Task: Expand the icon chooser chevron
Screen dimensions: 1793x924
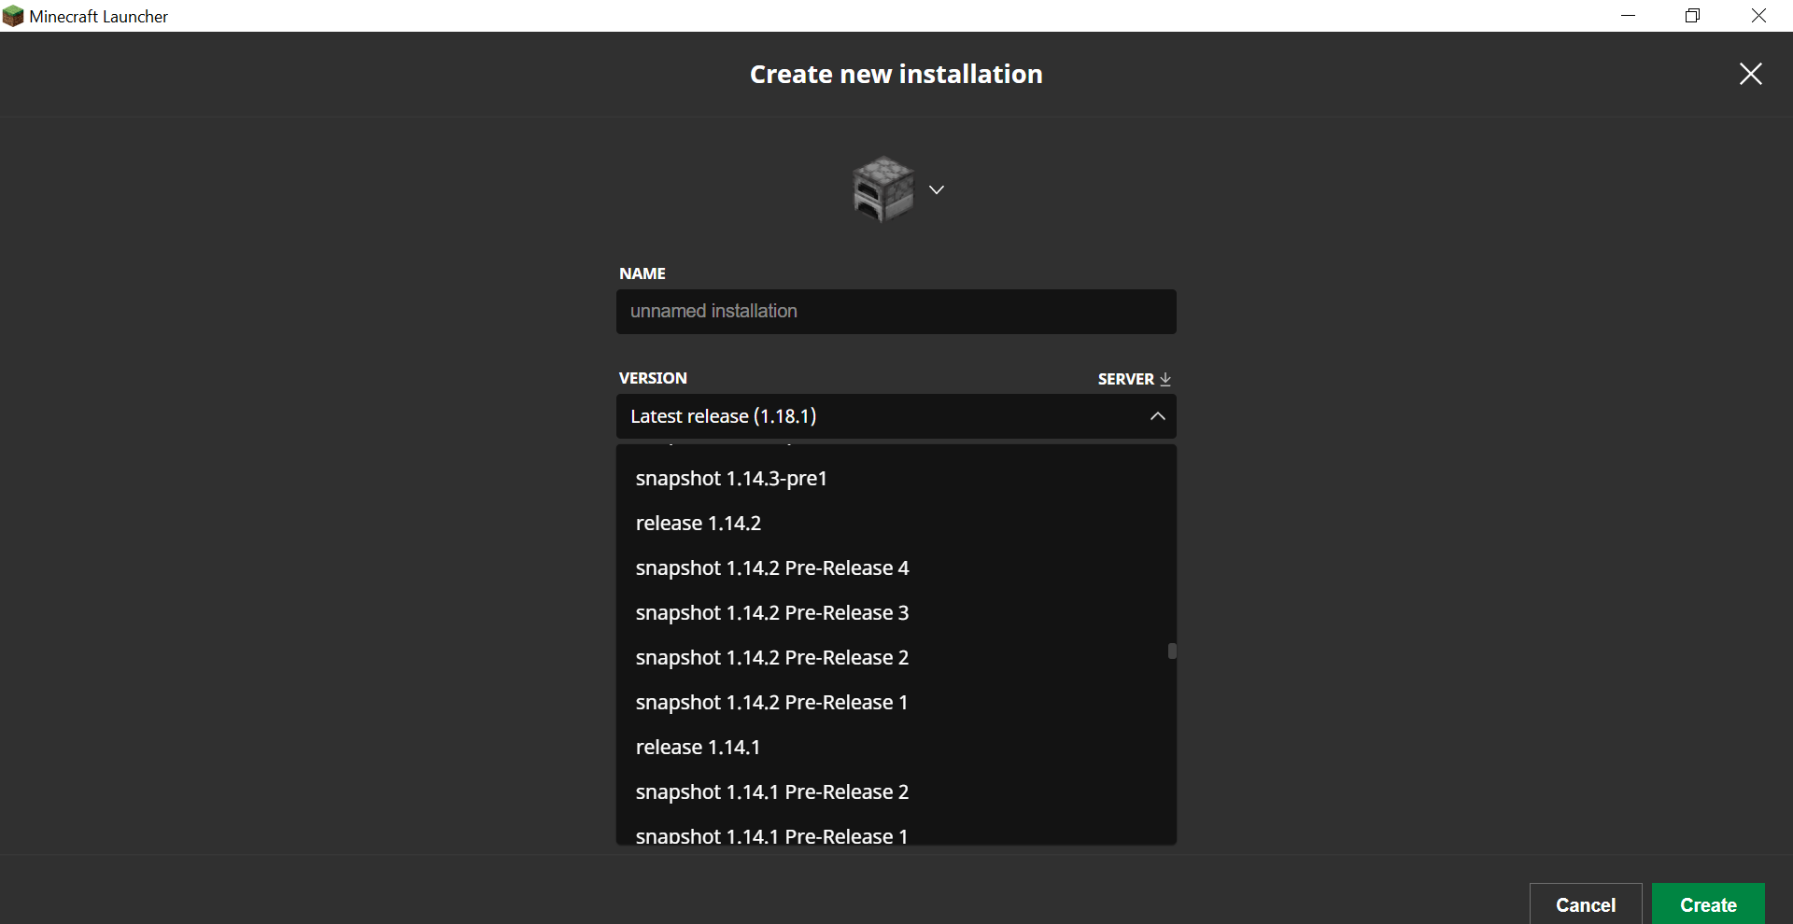Action: [x=937, y=190]
